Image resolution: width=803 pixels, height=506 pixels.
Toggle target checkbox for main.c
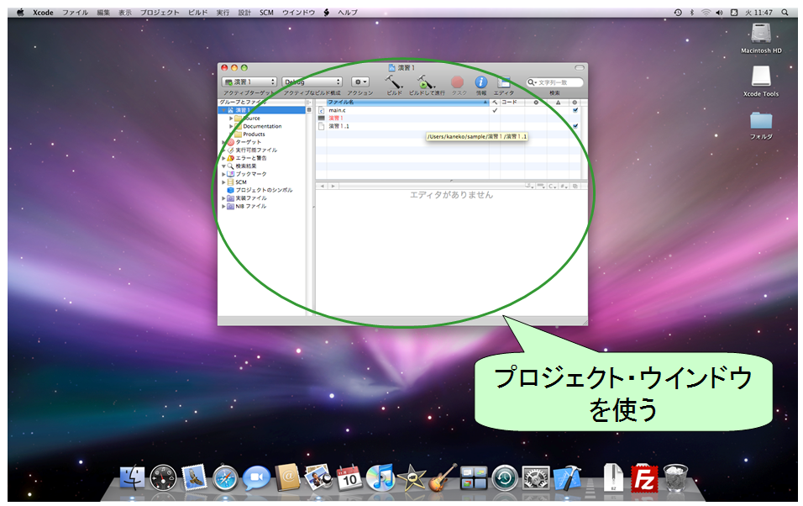click(575, 110)
